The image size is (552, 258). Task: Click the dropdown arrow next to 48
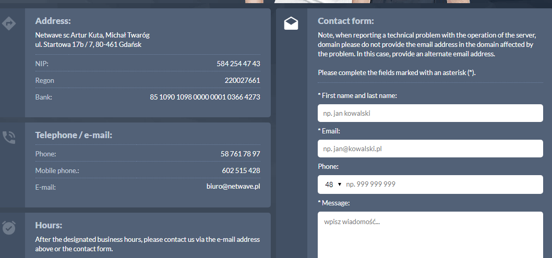339,184
